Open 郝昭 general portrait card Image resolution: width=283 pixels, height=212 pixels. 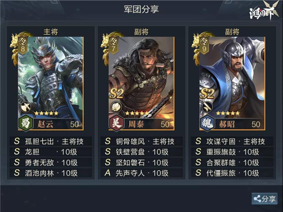232,83
